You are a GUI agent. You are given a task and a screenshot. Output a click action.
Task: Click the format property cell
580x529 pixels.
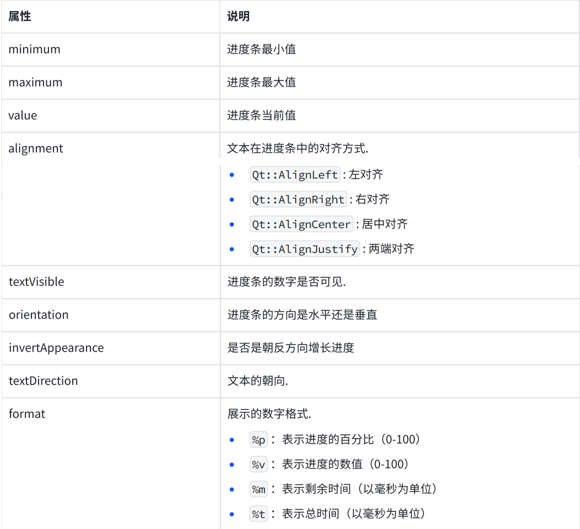[110, 463]
